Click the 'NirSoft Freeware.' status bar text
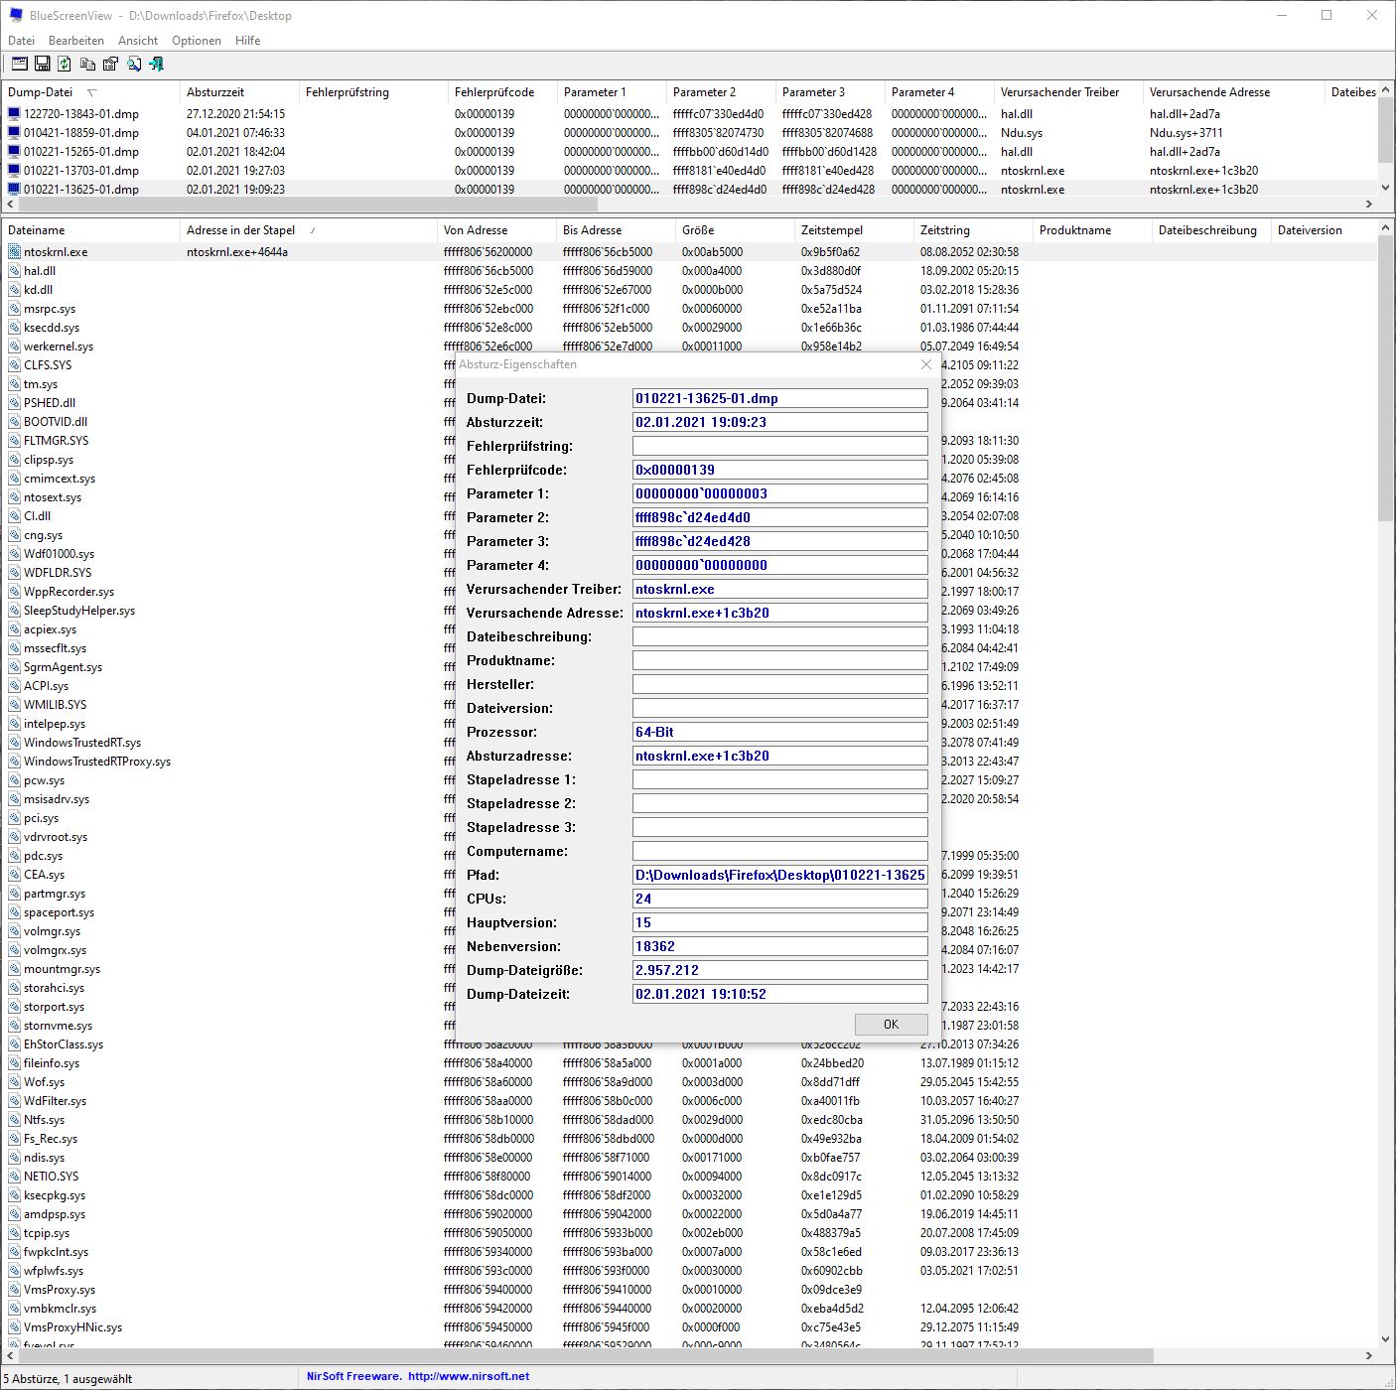 (354, 1376)
